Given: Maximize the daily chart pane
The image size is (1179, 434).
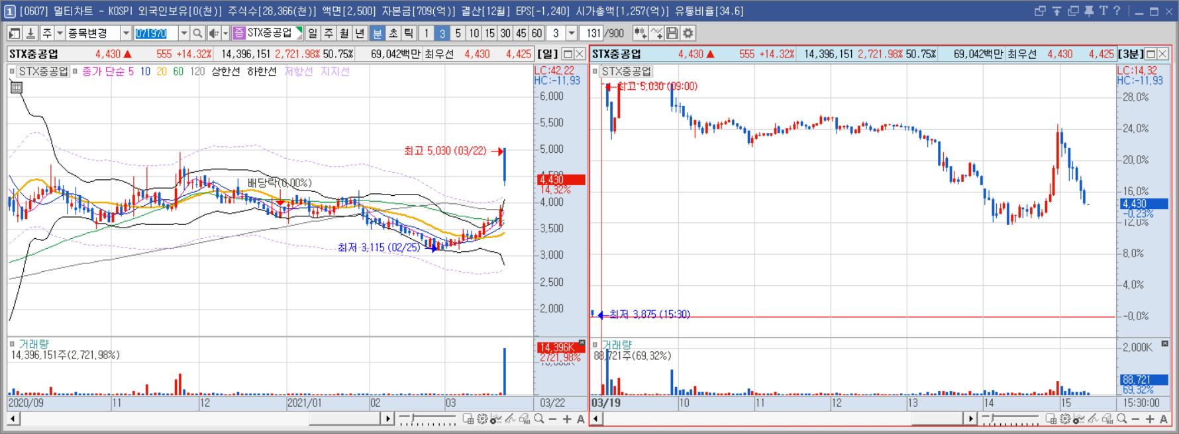Looking at the screenshot, I should click(568, 54).
